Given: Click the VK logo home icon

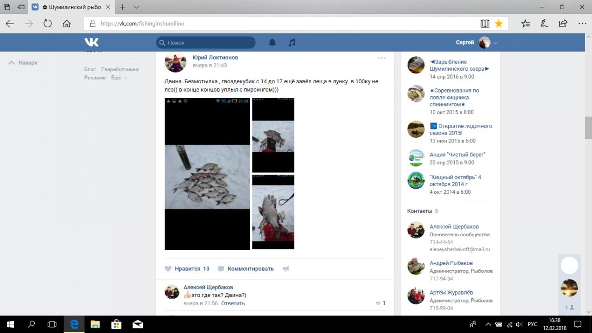Looking at the screenshot, I should click(x=92, y=43).
